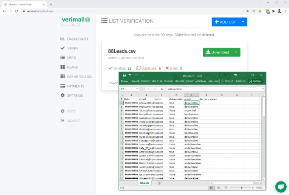
Task: Zoom in with the plus button
Action: pyautogui.click(x=253, y=188)
